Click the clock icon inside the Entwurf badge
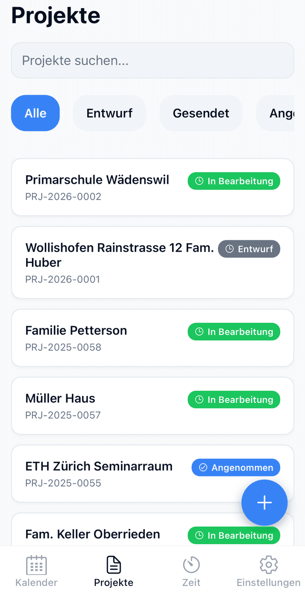The image size is (305, 594). [x=230, y=248]
